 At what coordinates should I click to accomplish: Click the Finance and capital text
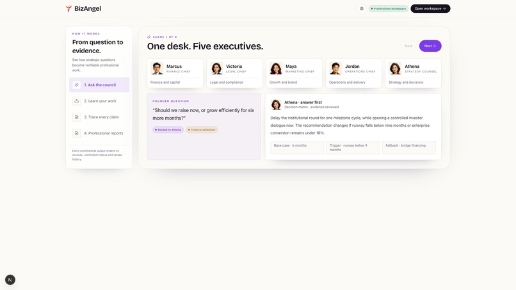pos(165,83)
